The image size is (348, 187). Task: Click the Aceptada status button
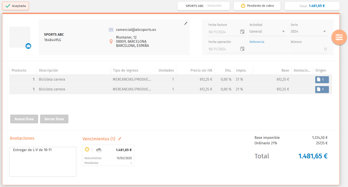[15, 6]
